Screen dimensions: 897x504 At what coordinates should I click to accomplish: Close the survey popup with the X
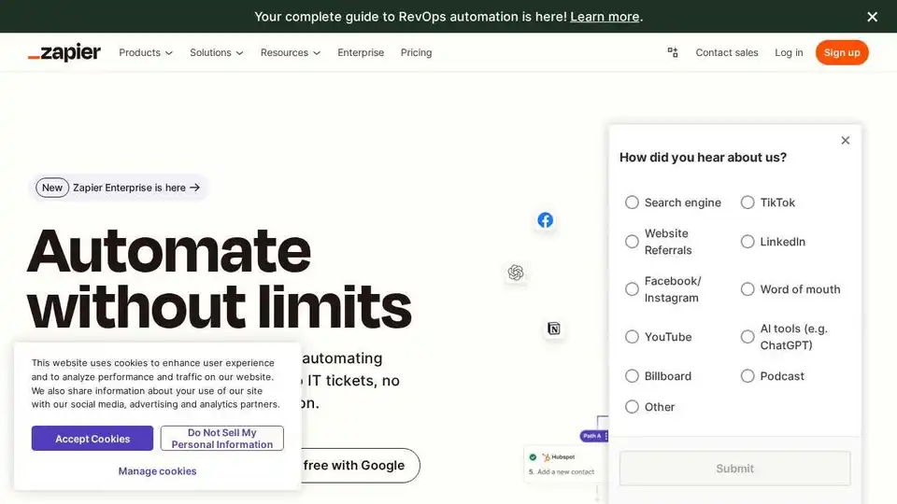846,140
